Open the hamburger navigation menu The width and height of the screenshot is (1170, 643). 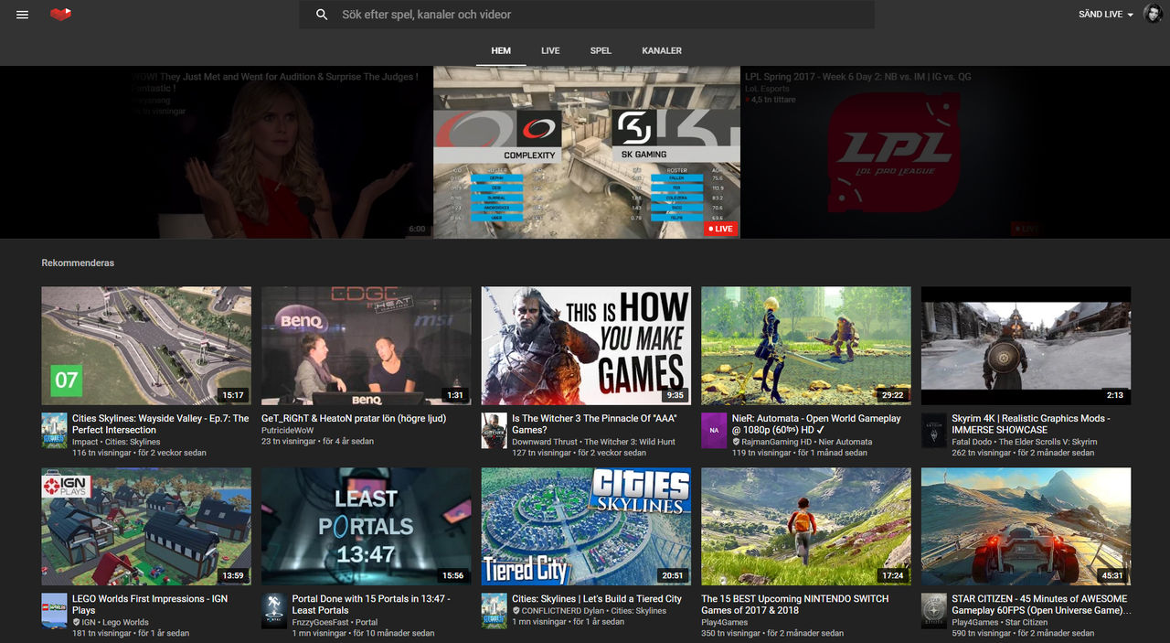pyautogui.click(x=23, y=15)
